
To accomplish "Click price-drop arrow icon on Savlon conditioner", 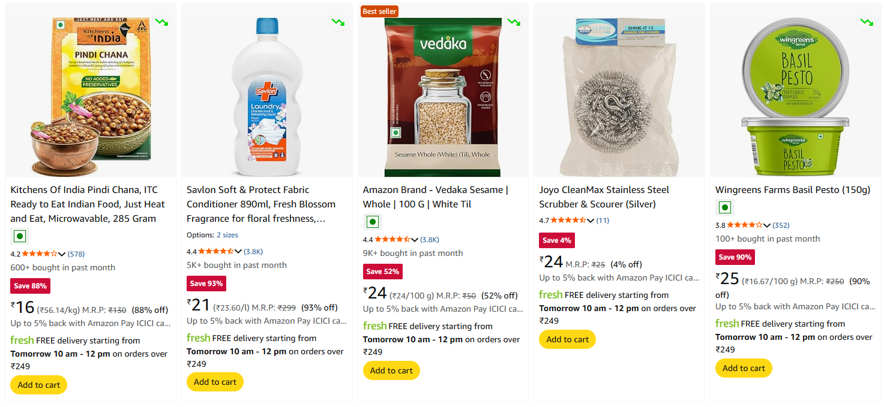I will (338, 23).
